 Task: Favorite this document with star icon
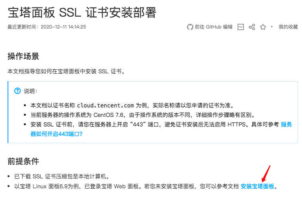coord(263,27)
